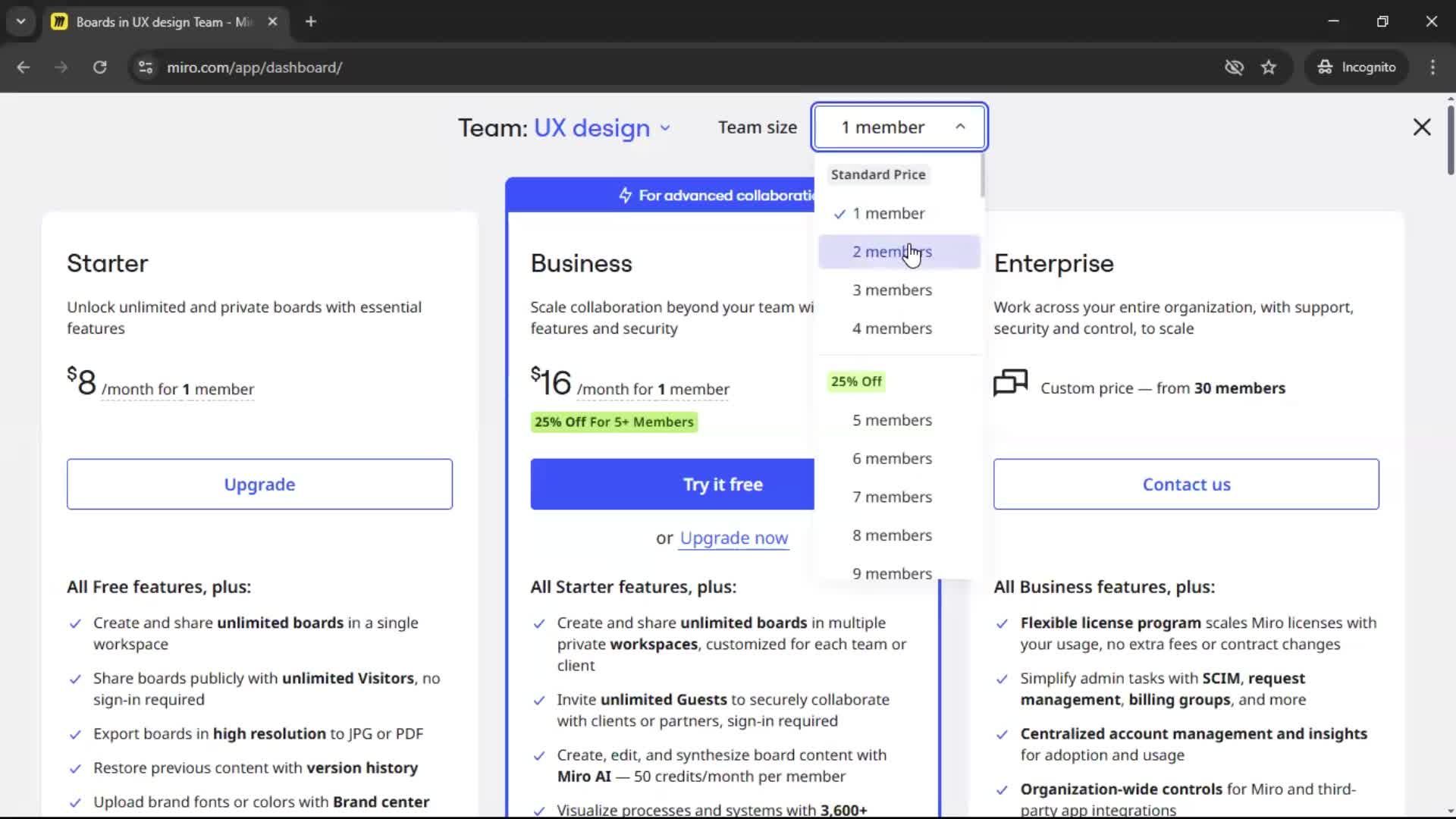
Task: Click the browser back arrow
Action: click(x=24, y=67)
